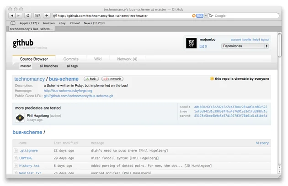This screenshot has width=288, height=186.
Task: Open the bus-scheme.rubyforge.org homepage link
Action: pyautogui.click(x=68, y=91)
